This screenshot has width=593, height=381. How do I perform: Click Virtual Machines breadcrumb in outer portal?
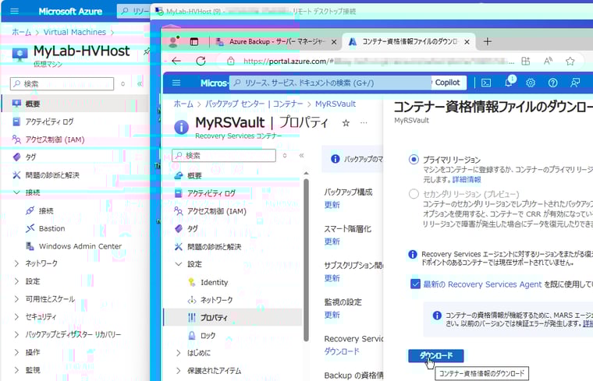(74, 32)
